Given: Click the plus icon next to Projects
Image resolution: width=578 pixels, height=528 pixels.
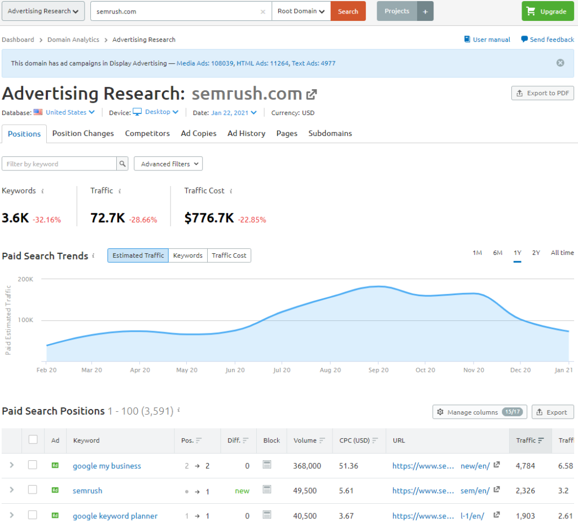Looking at the screenshot, I should (425, 11).
